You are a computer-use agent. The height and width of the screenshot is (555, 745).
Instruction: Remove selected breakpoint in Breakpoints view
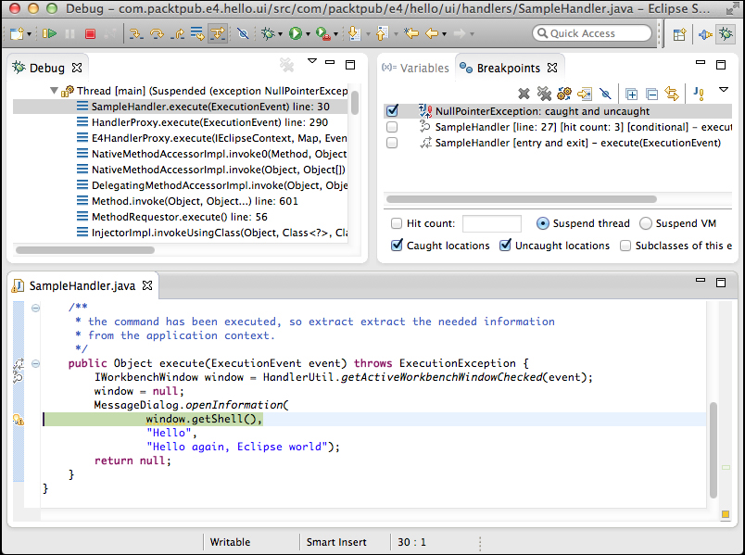tap(524, 94)
